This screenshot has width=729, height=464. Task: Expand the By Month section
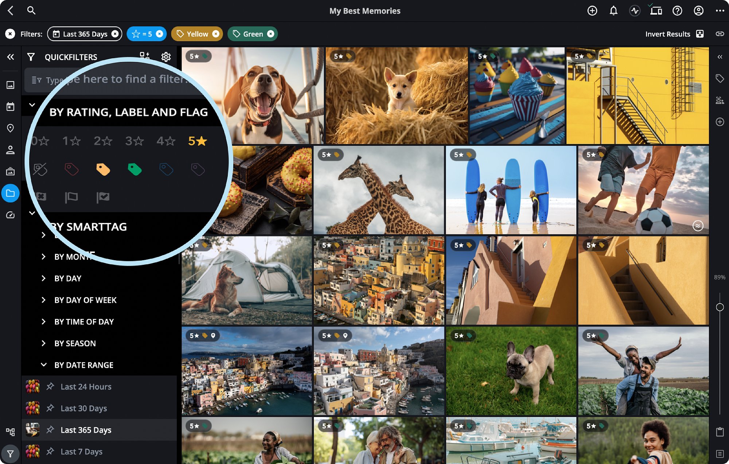[x=43, y=257]
